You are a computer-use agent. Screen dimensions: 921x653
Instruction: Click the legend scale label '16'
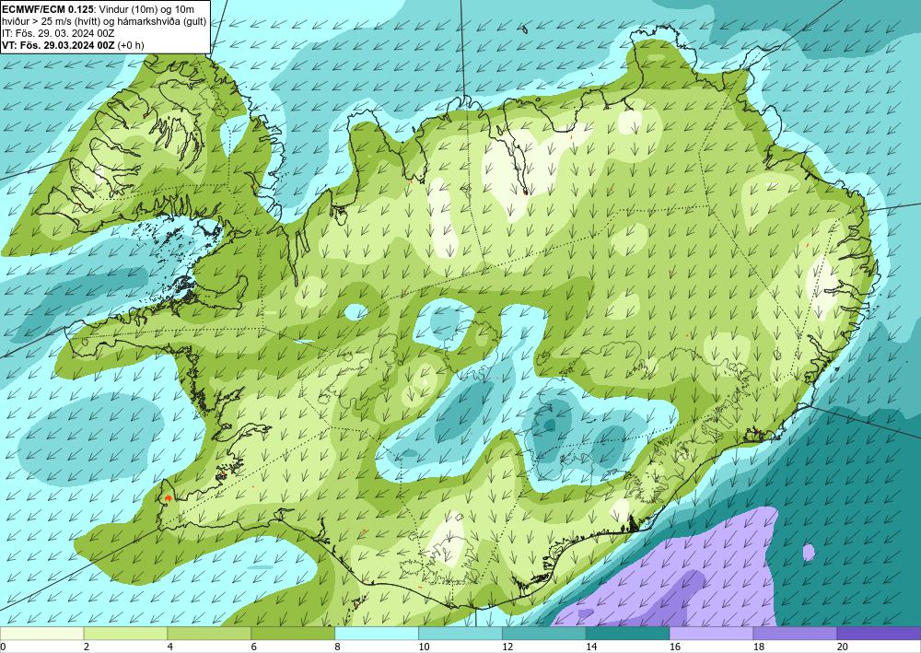(675, 647)
